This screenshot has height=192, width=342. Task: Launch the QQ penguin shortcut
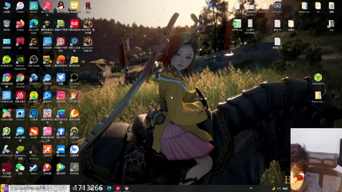(61, 7)
